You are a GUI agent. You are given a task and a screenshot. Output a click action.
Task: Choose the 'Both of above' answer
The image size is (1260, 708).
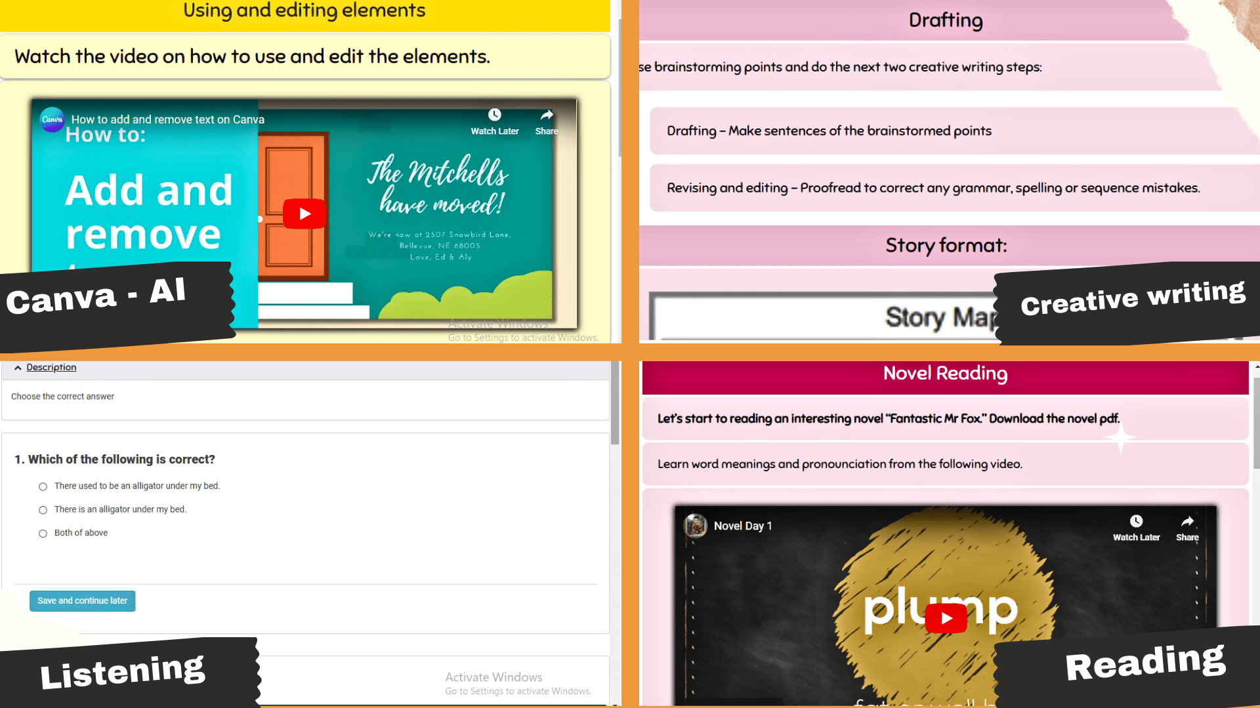pos(43,534)
